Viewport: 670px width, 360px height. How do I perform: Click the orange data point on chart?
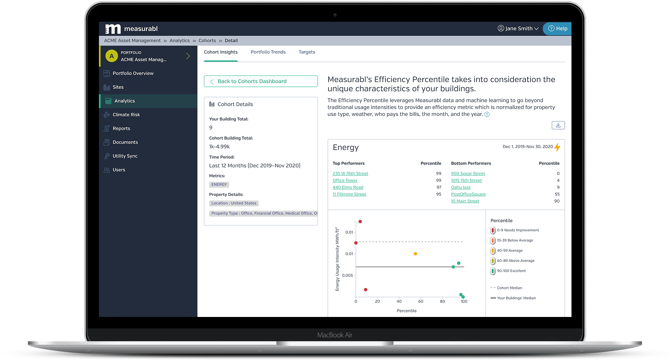pos(415,254)
